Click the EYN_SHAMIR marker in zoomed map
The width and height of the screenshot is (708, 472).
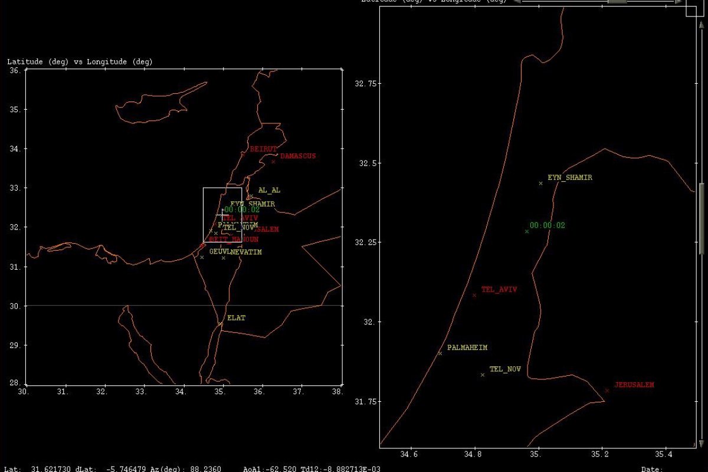(540, 183)
